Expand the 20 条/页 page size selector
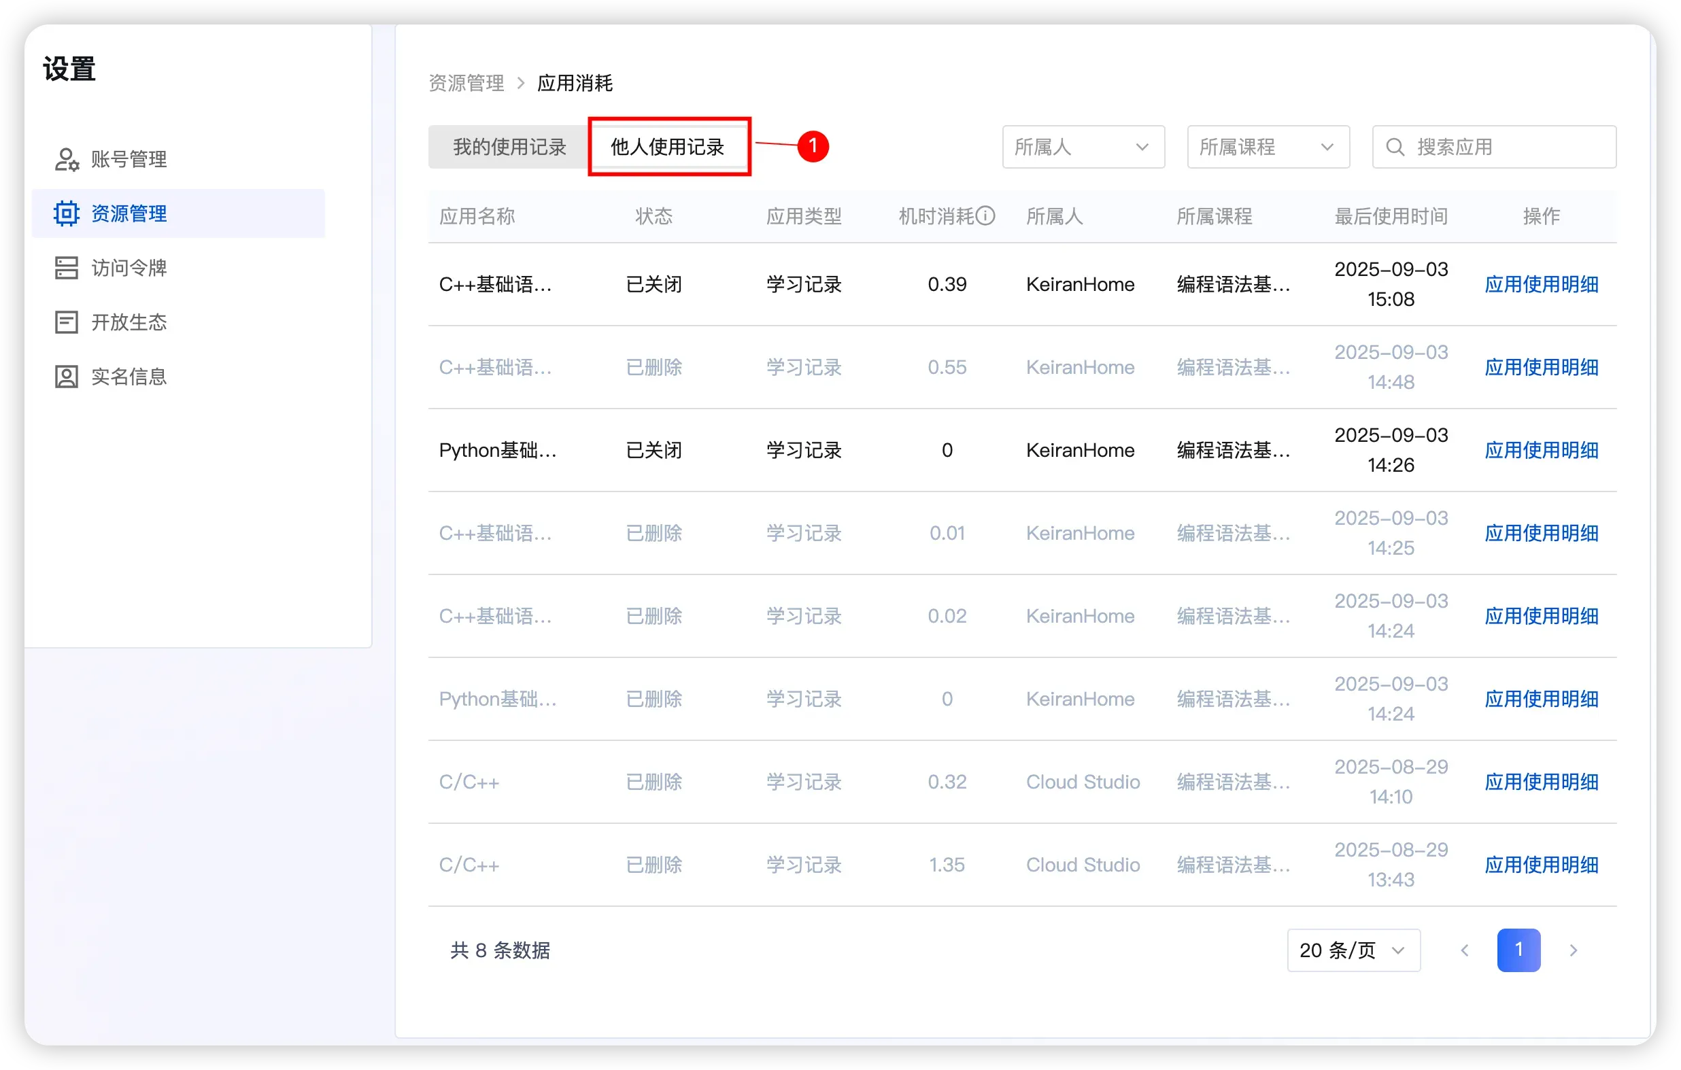 coord(1353,950)
